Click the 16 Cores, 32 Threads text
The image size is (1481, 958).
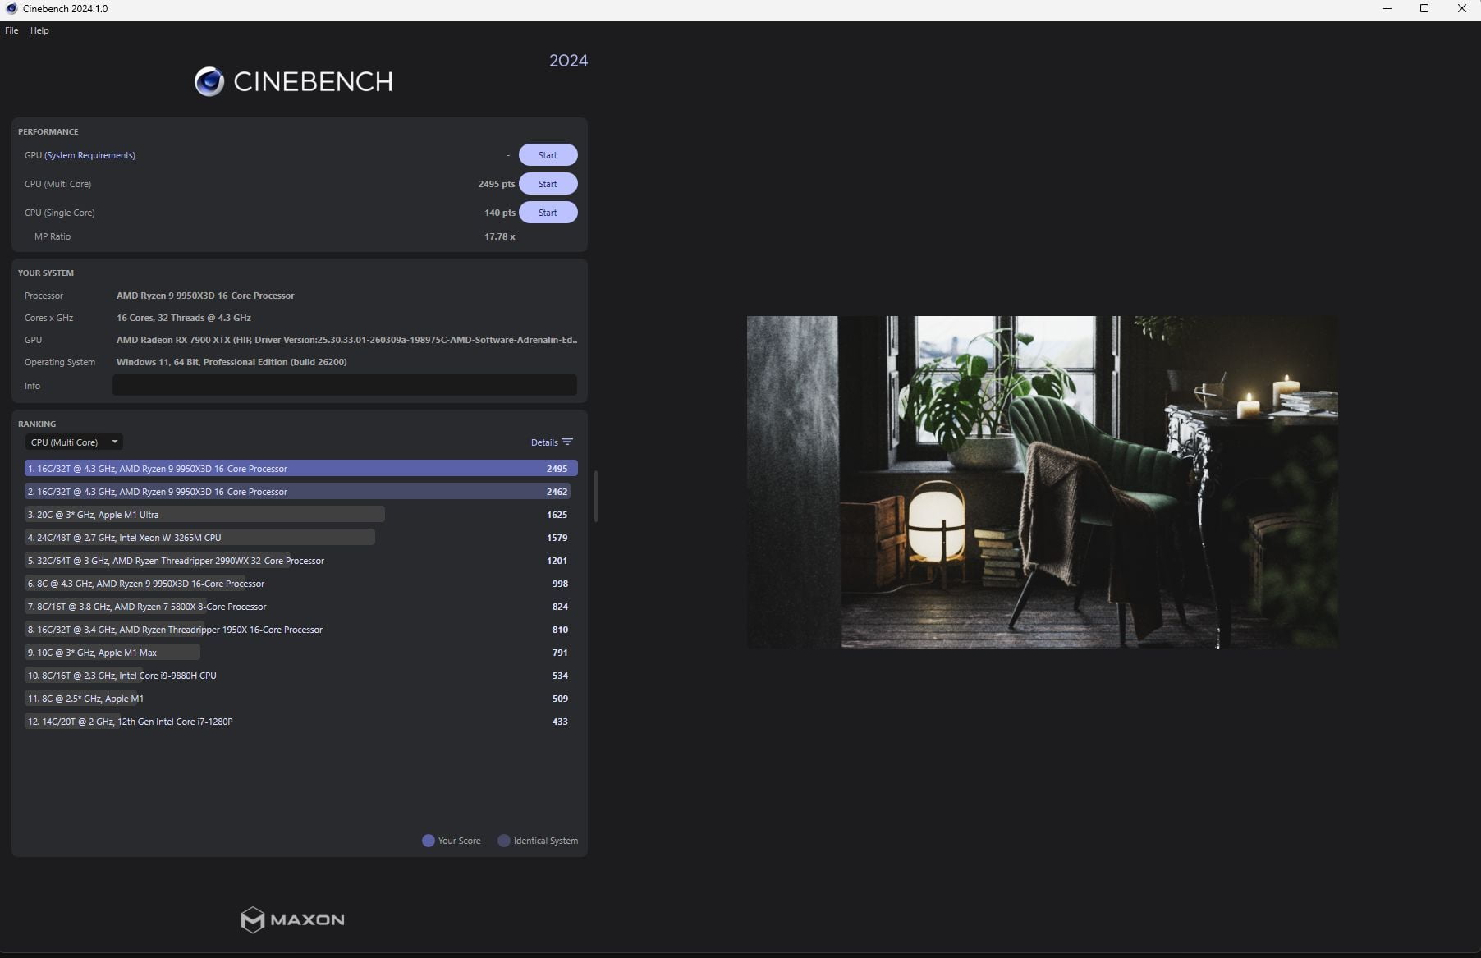click(184, 318)
